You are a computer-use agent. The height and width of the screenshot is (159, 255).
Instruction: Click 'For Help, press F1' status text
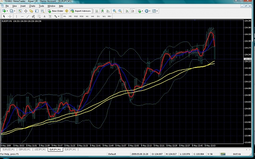[9, 154]
